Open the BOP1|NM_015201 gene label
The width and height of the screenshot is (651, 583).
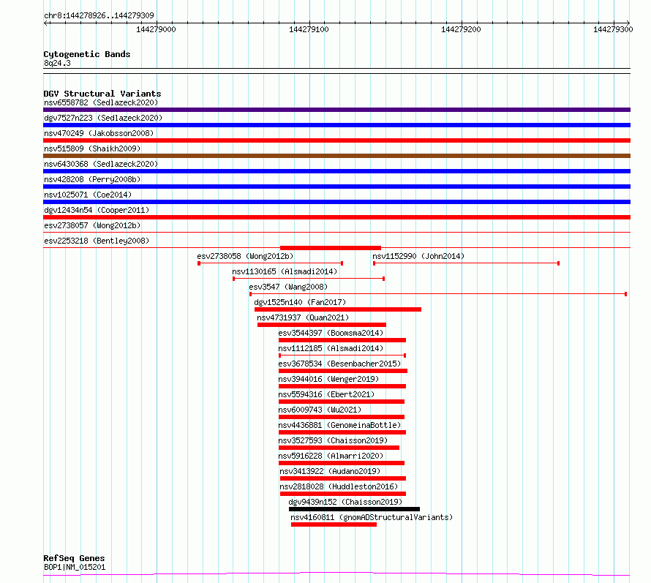(75, 567)
